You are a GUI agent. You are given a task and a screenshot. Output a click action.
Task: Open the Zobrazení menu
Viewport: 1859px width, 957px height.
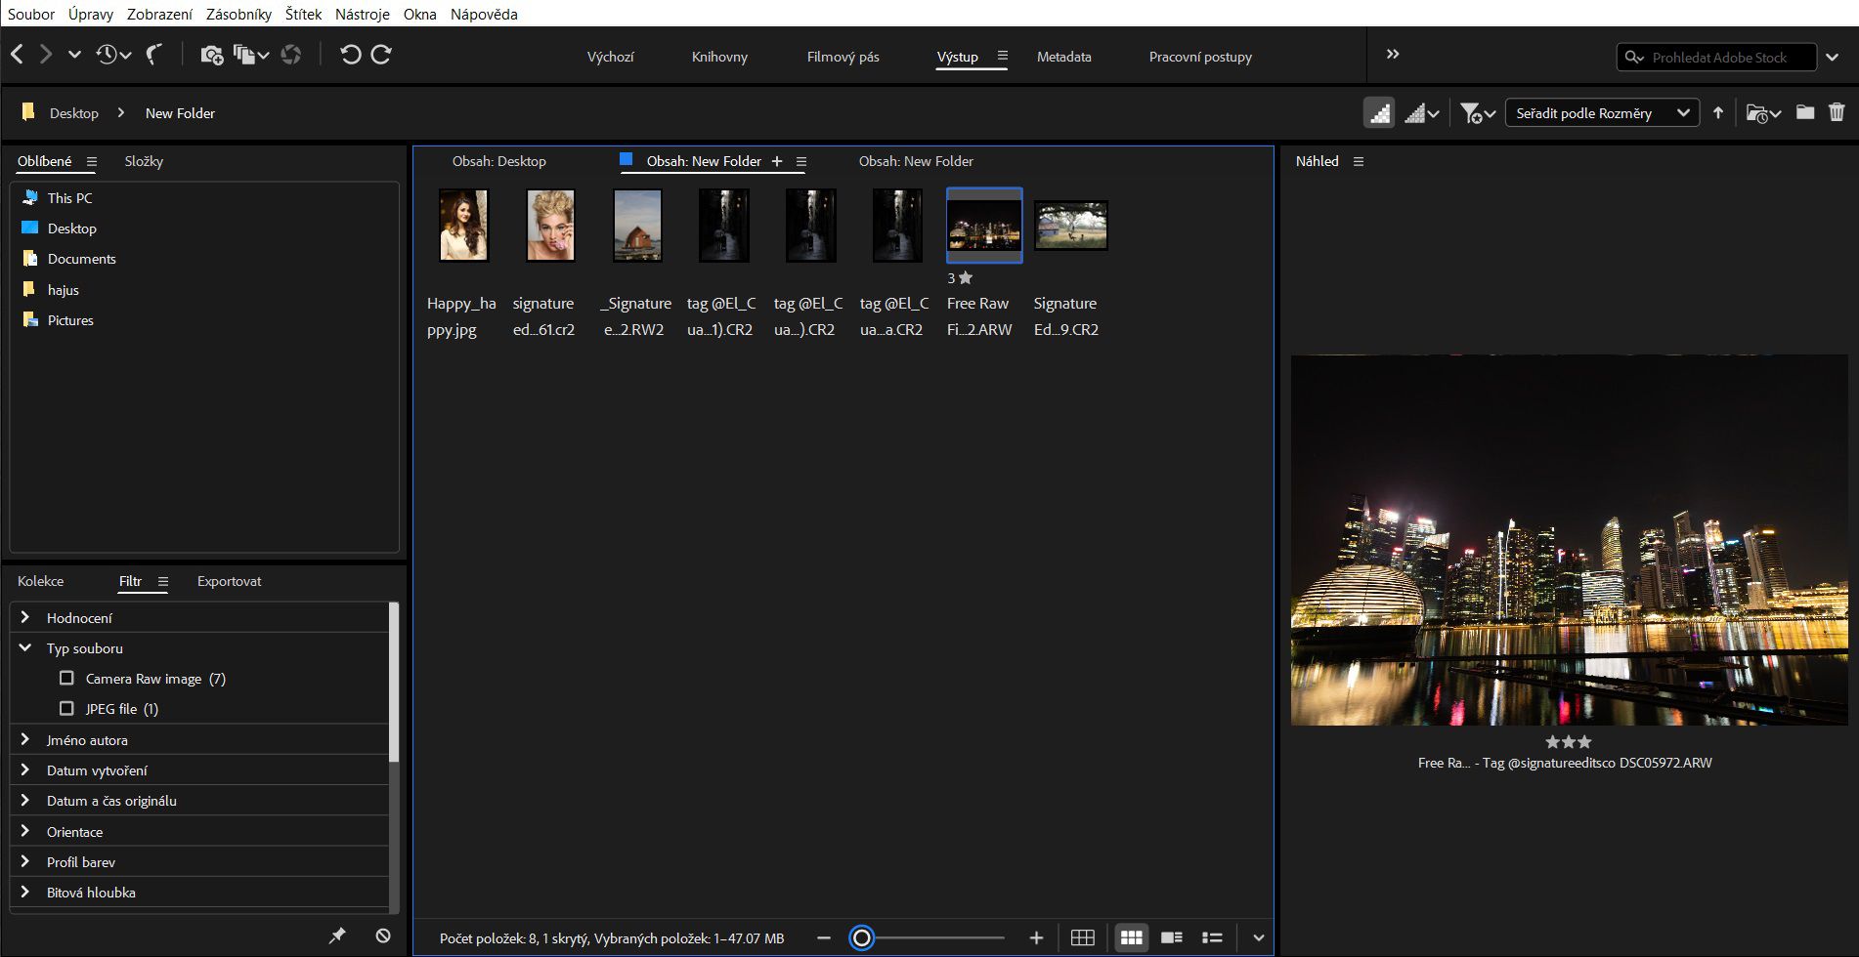click(x=159, y=14)
